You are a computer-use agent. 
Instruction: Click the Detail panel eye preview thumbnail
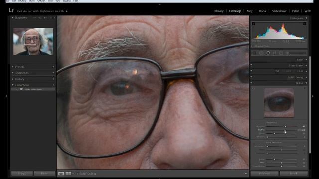(279, 102)
